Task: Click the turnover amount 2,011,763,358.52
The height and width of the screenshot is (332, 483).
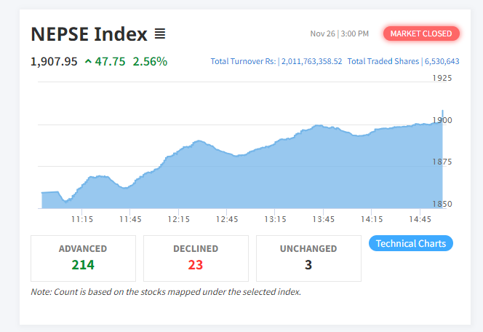Action: 311,62
